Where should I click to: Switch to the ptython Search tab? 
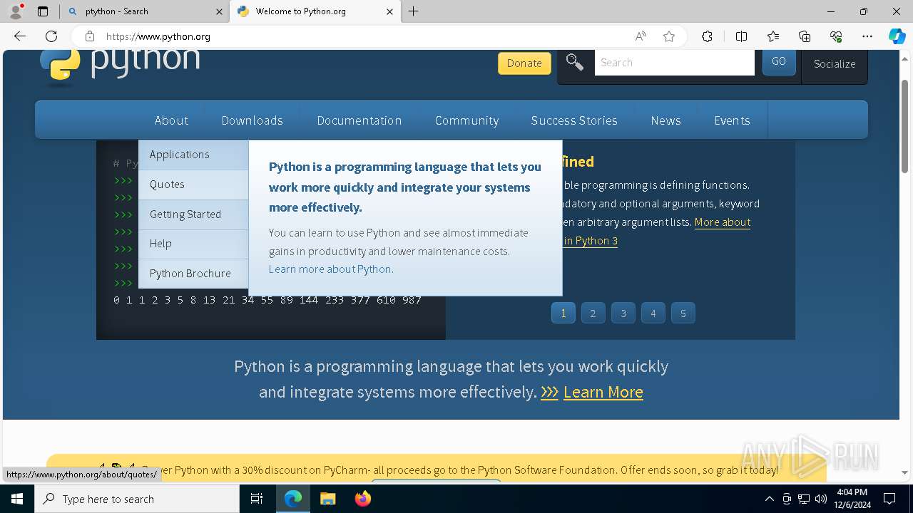146,11
